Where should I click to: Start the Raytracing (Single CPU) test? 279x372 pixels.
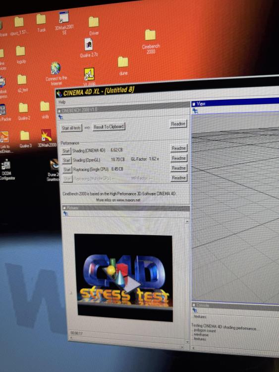[67, 170]
